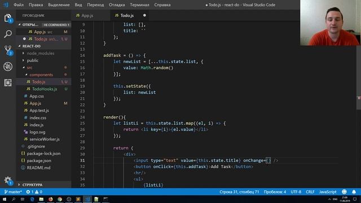361x203 pixels.
Task: Open the Вид menu
Action: pos(78,5)
